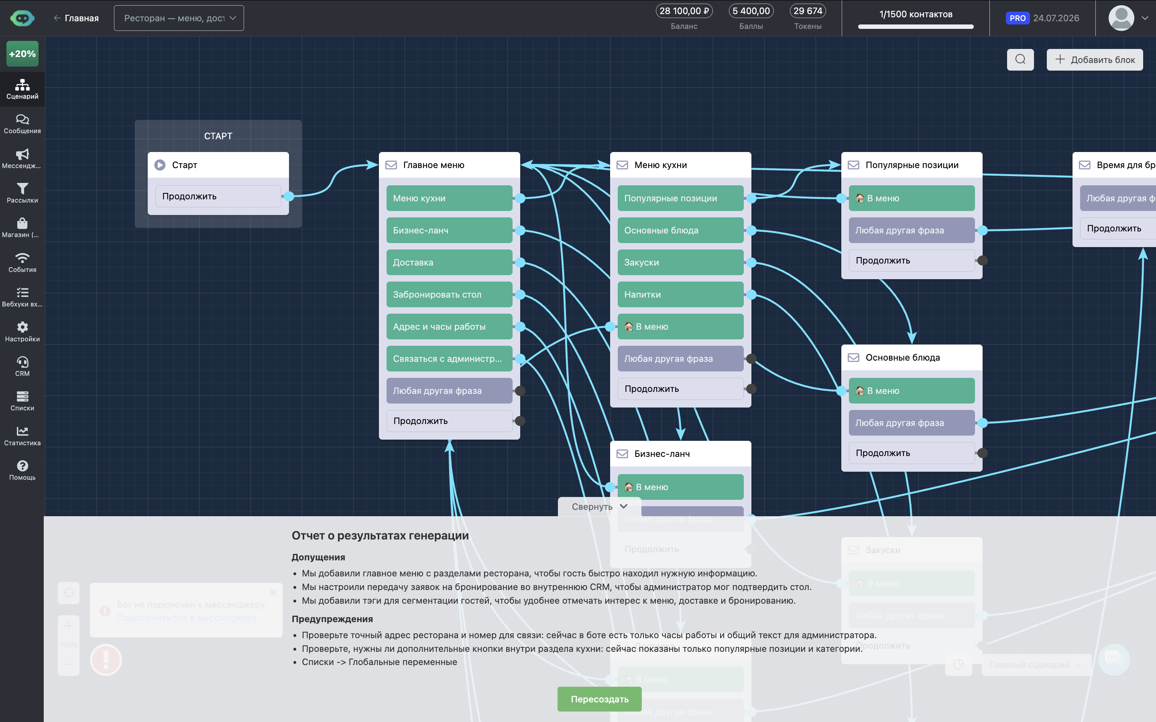The image size is (1156, 722).
Task: Go back to Главная
Action: (x=76, y=18)
